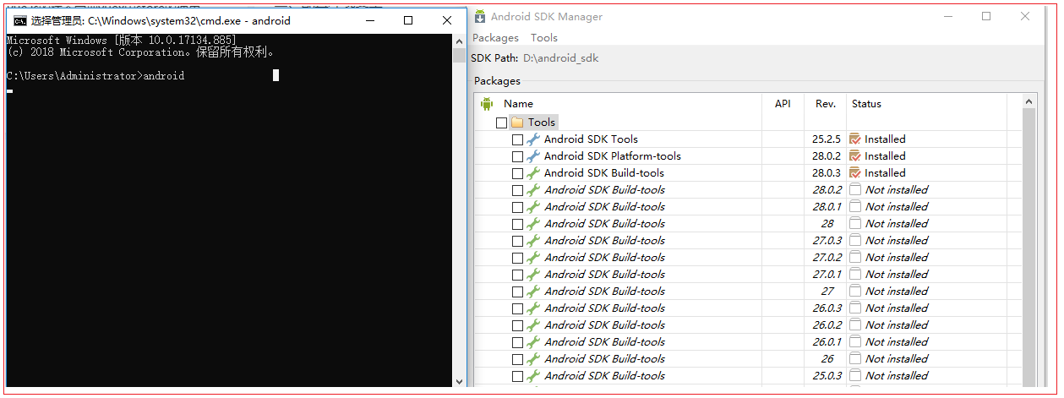Toggle the Tools folder checkbox
1064x398 pixels.
(502, 123)
